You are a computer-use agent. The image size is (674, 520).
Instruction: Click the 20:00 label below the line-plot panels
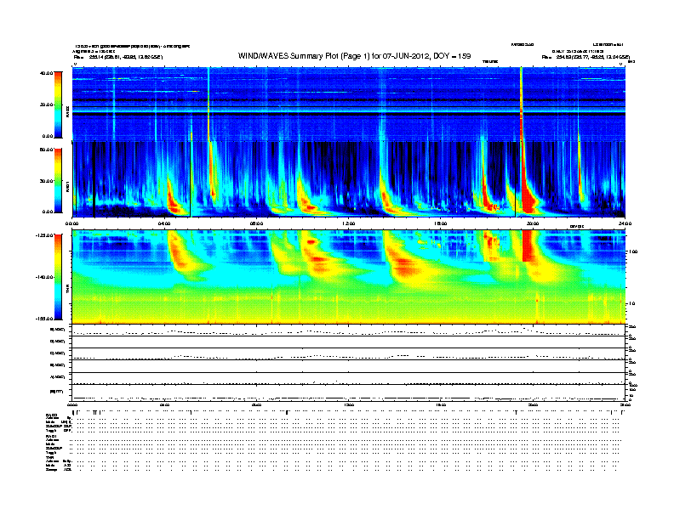[533, 404]
